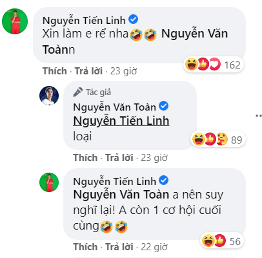Click Trả lời under the 'loại' reply
The width and height of the screenshot is (262, 258).
pyautogui.click(x=119, y=158)
